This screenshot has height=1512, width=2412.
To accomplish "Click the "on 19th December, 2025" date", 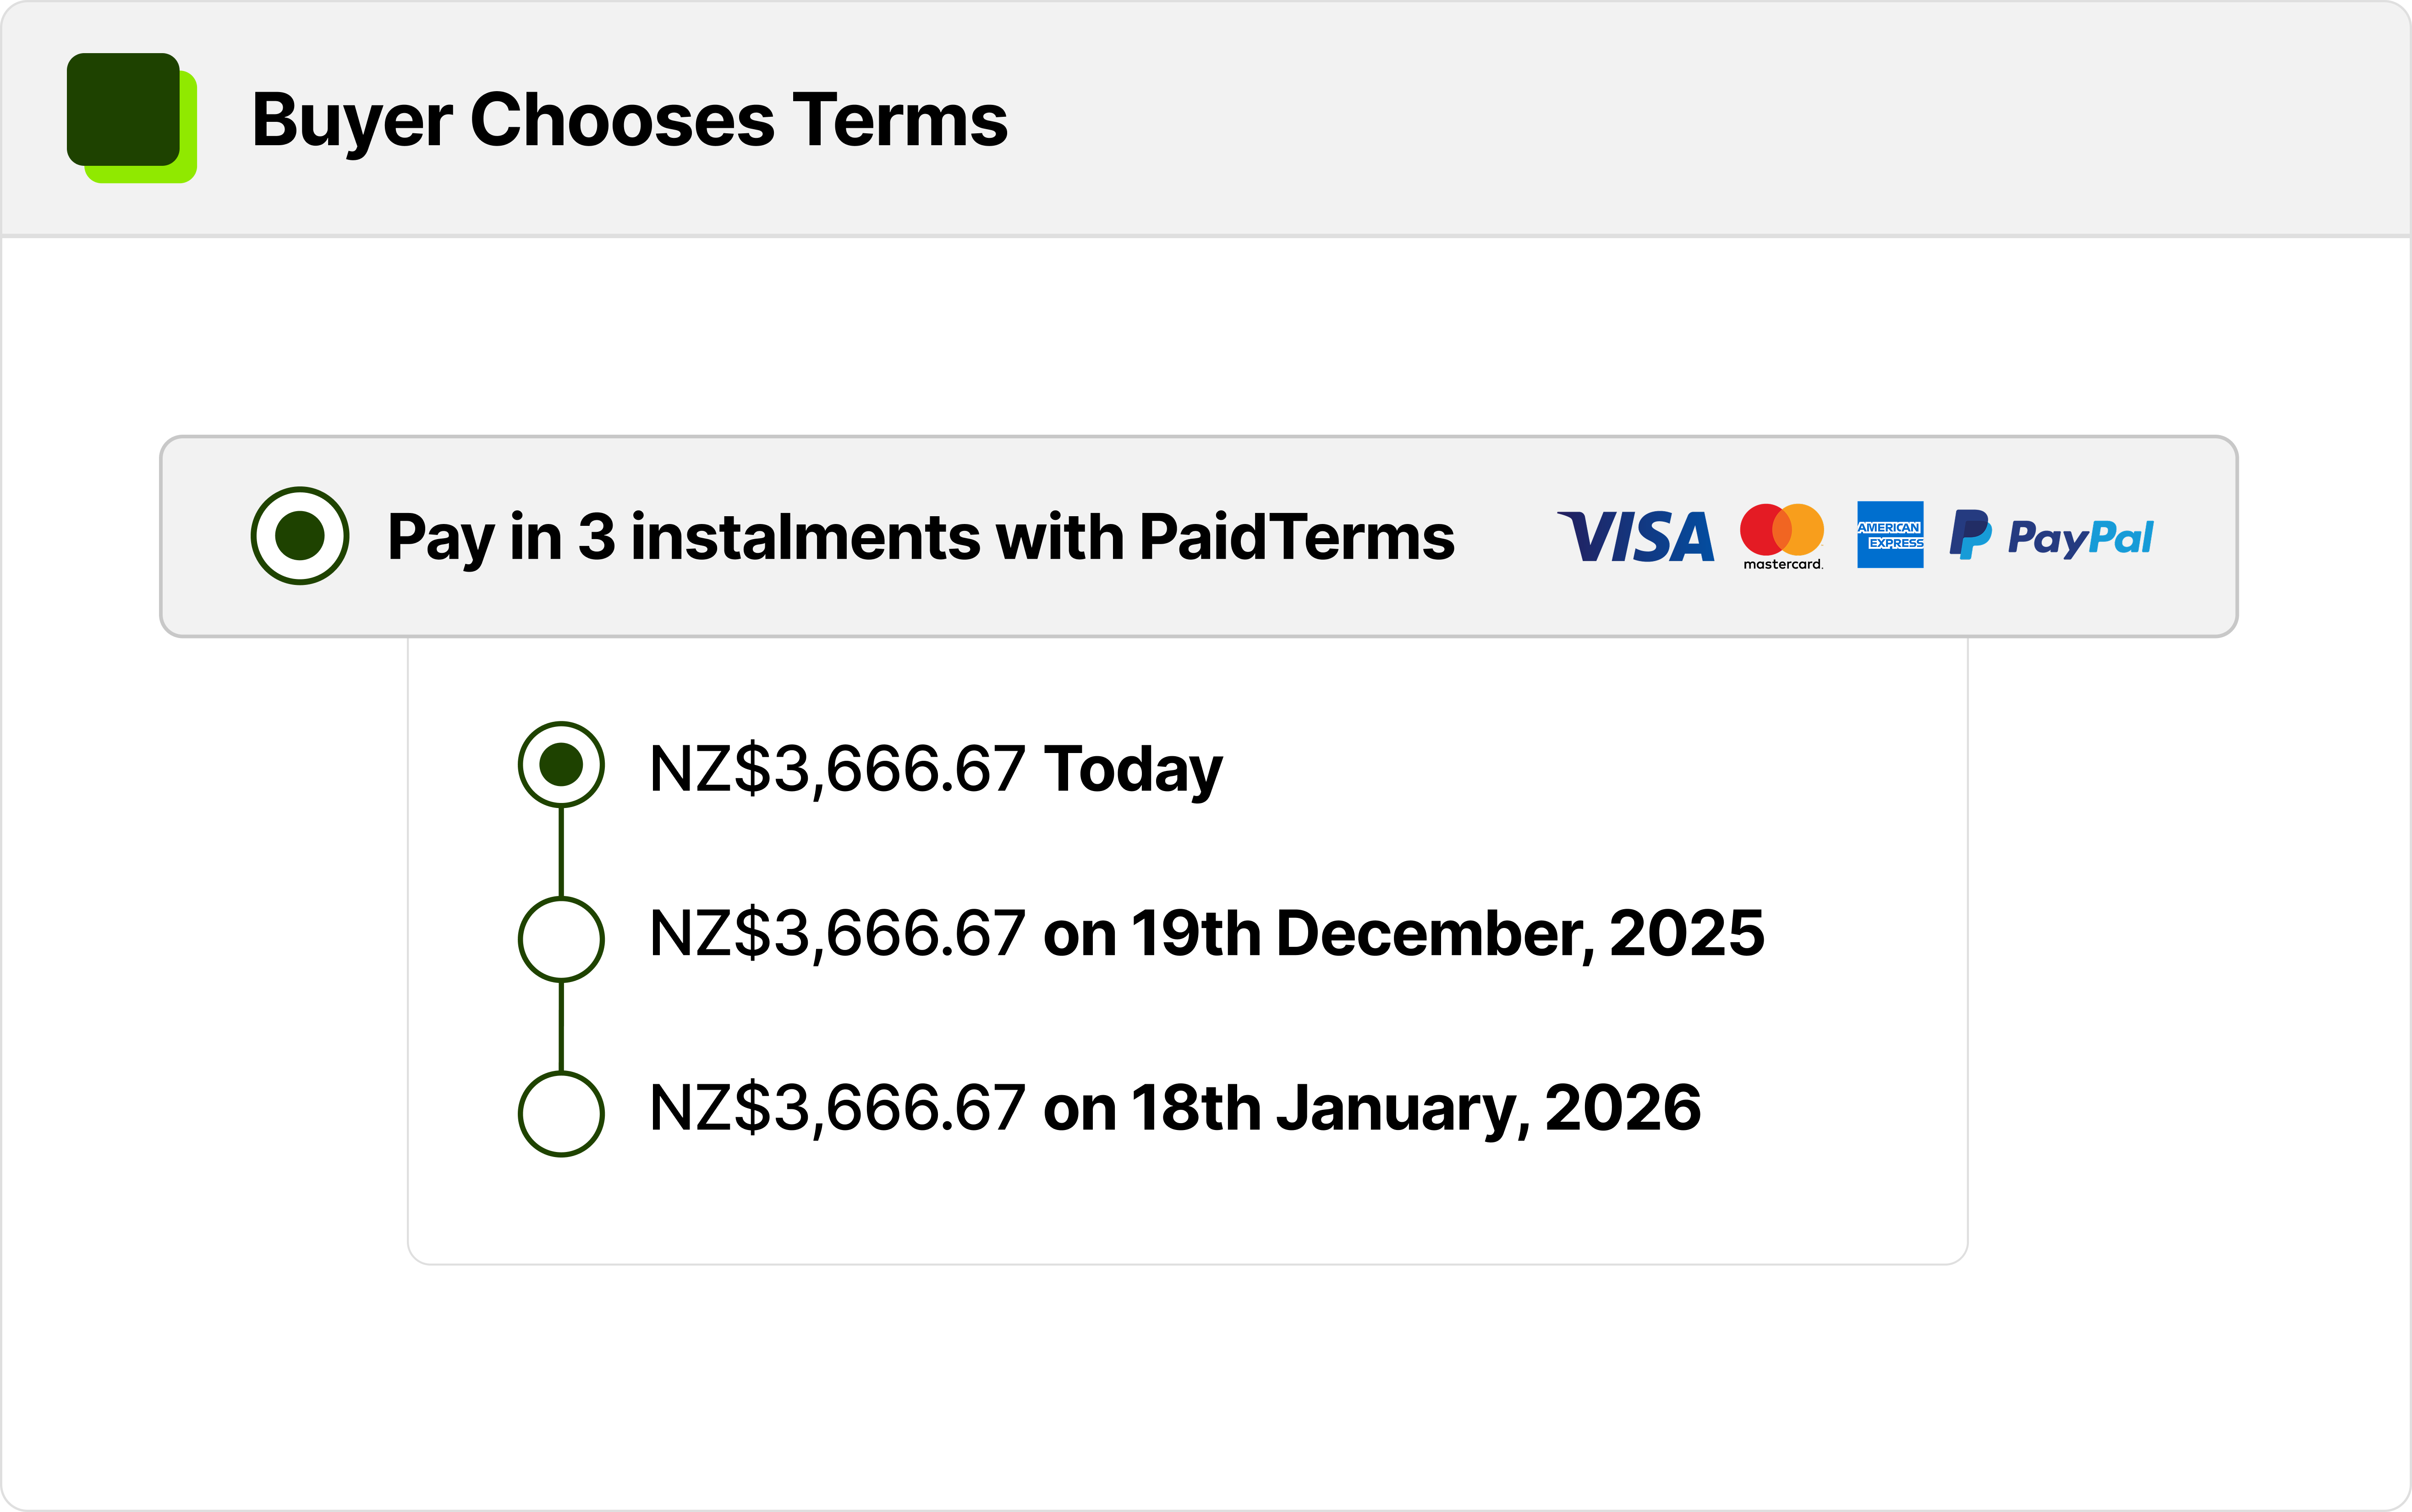I will [1403, 934].
